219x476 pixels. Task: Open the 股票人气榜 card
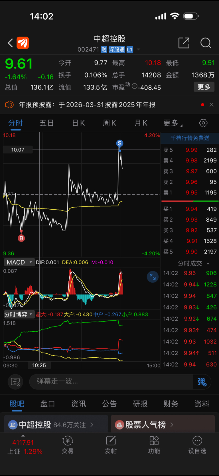[163, 424]
